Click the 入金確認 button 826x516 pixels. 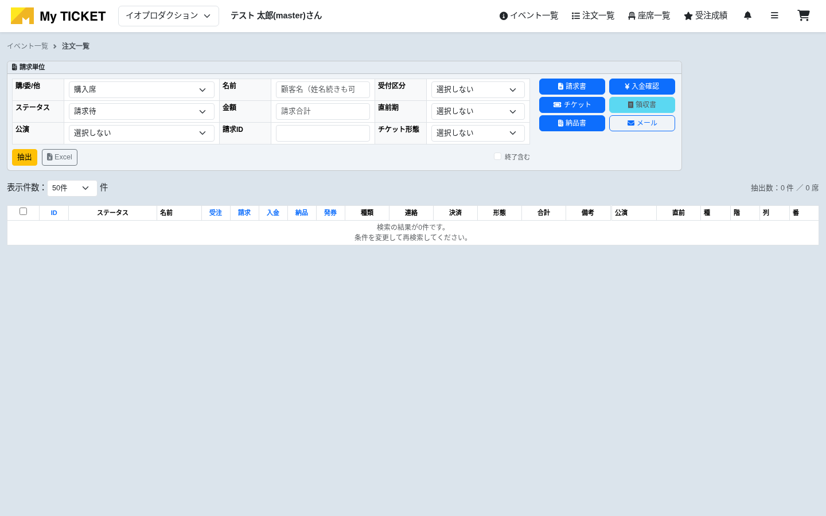click(642, 87)
